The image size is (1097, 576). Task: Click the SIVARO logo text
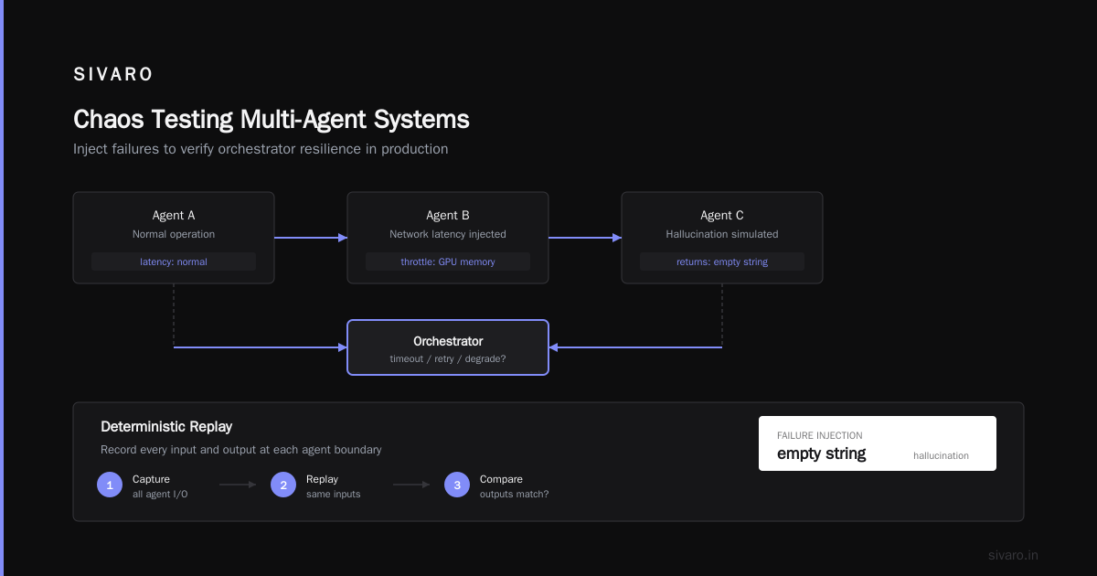click(113, 75)
